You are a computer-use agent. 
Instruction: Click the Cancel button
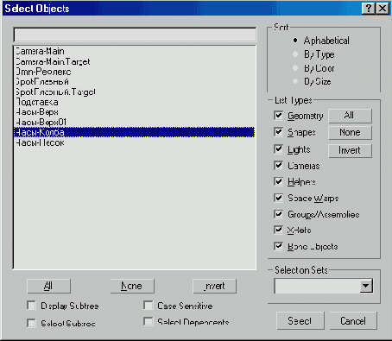click(x=353, y=320)
